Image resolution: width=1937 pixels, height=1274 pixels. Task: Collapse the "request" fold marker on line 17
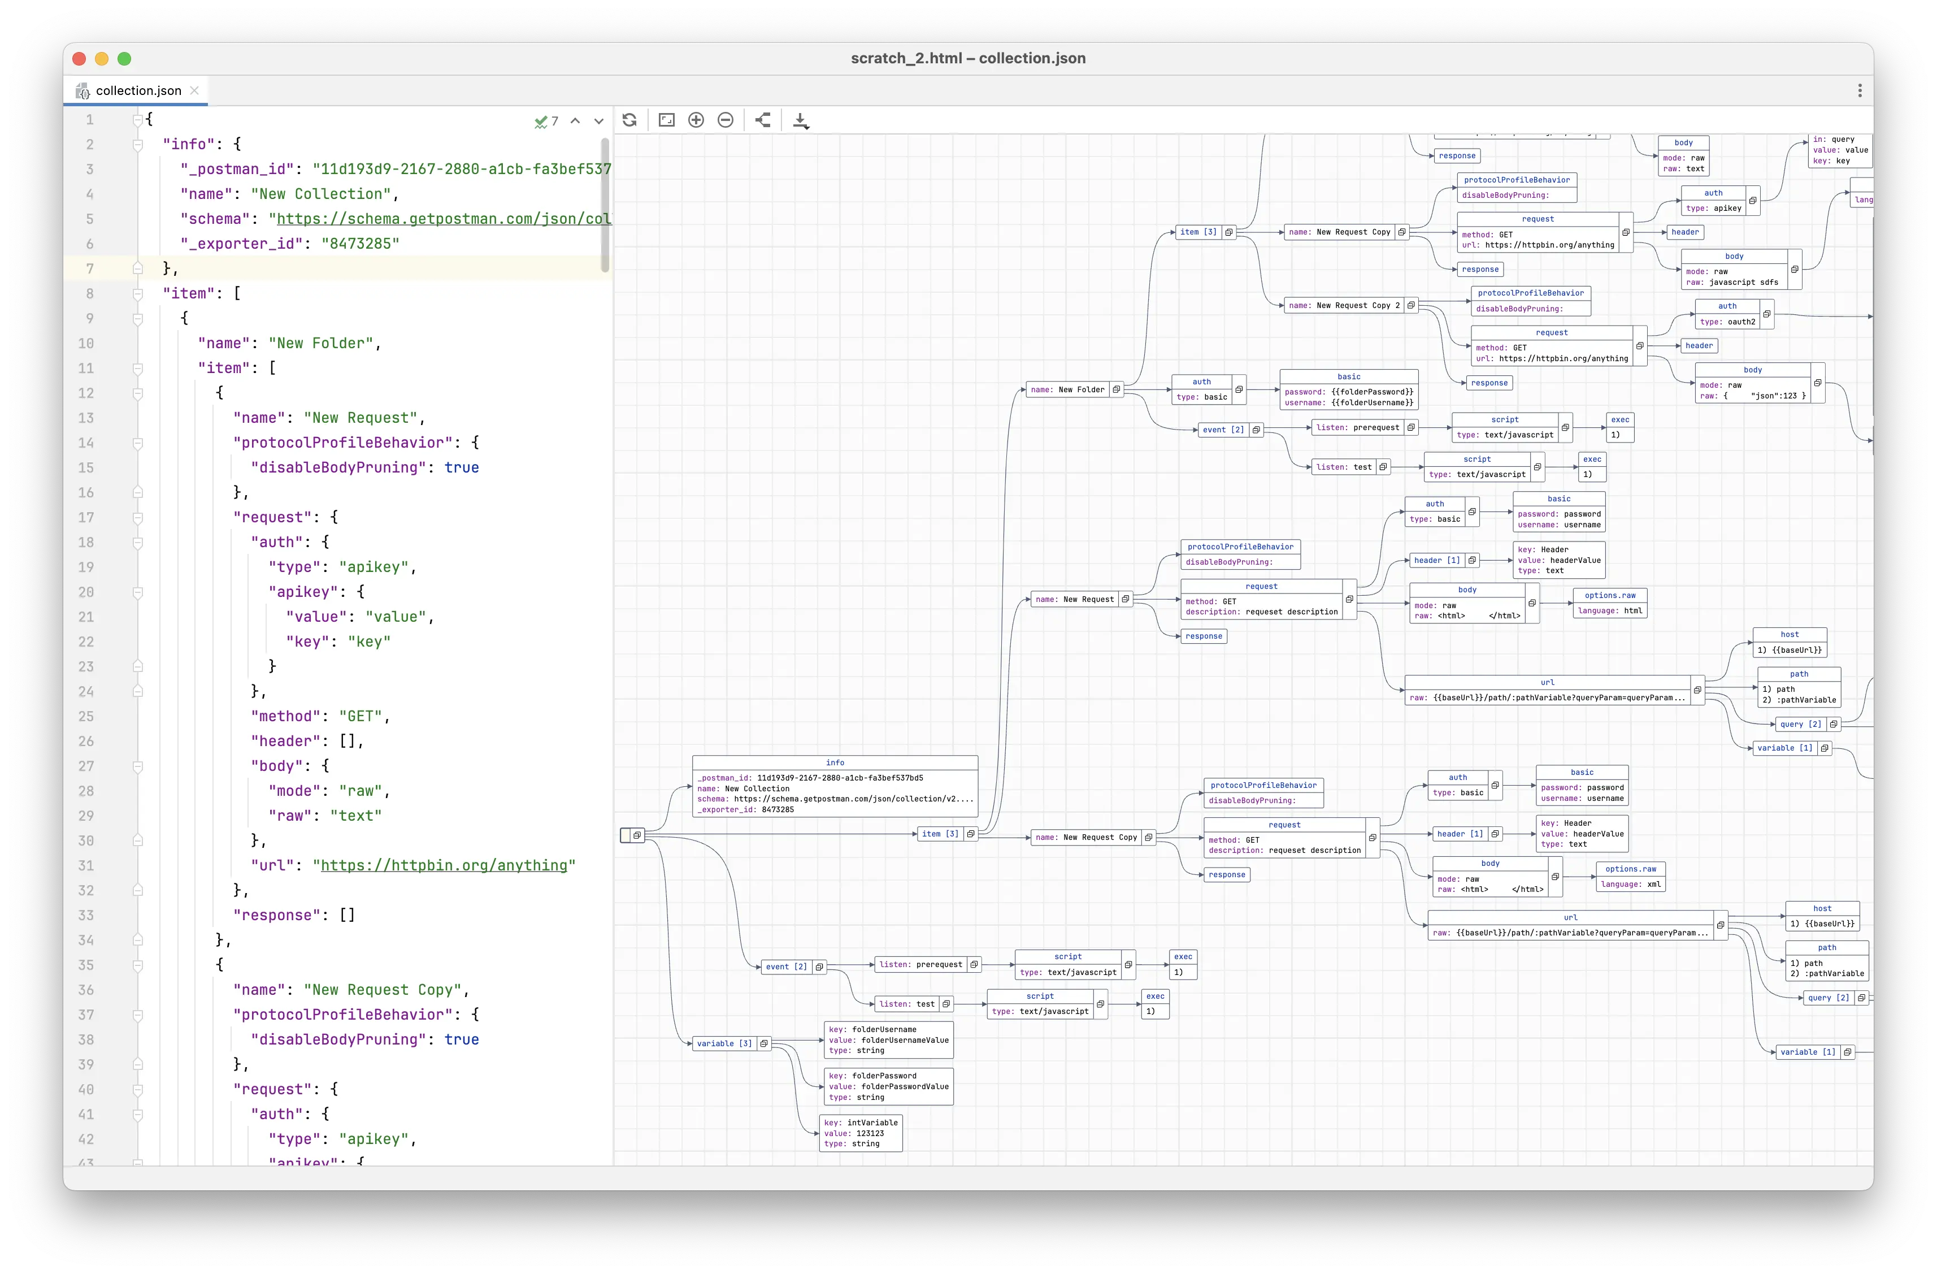point(137,518)
